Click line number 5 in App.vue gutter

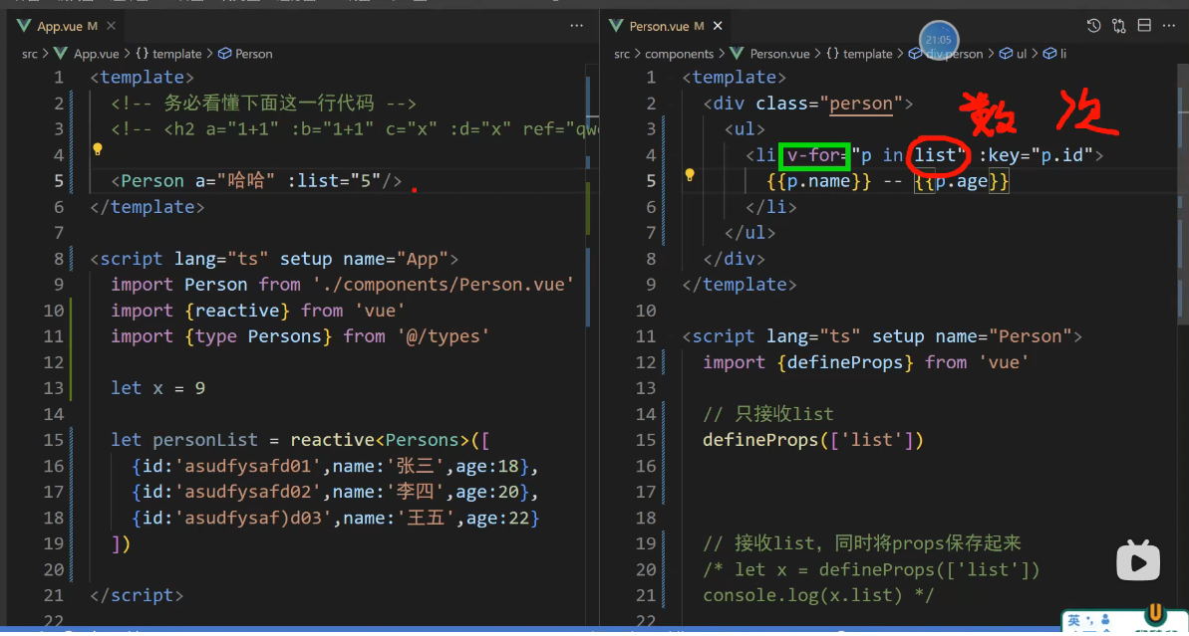(x=59, y=181)
